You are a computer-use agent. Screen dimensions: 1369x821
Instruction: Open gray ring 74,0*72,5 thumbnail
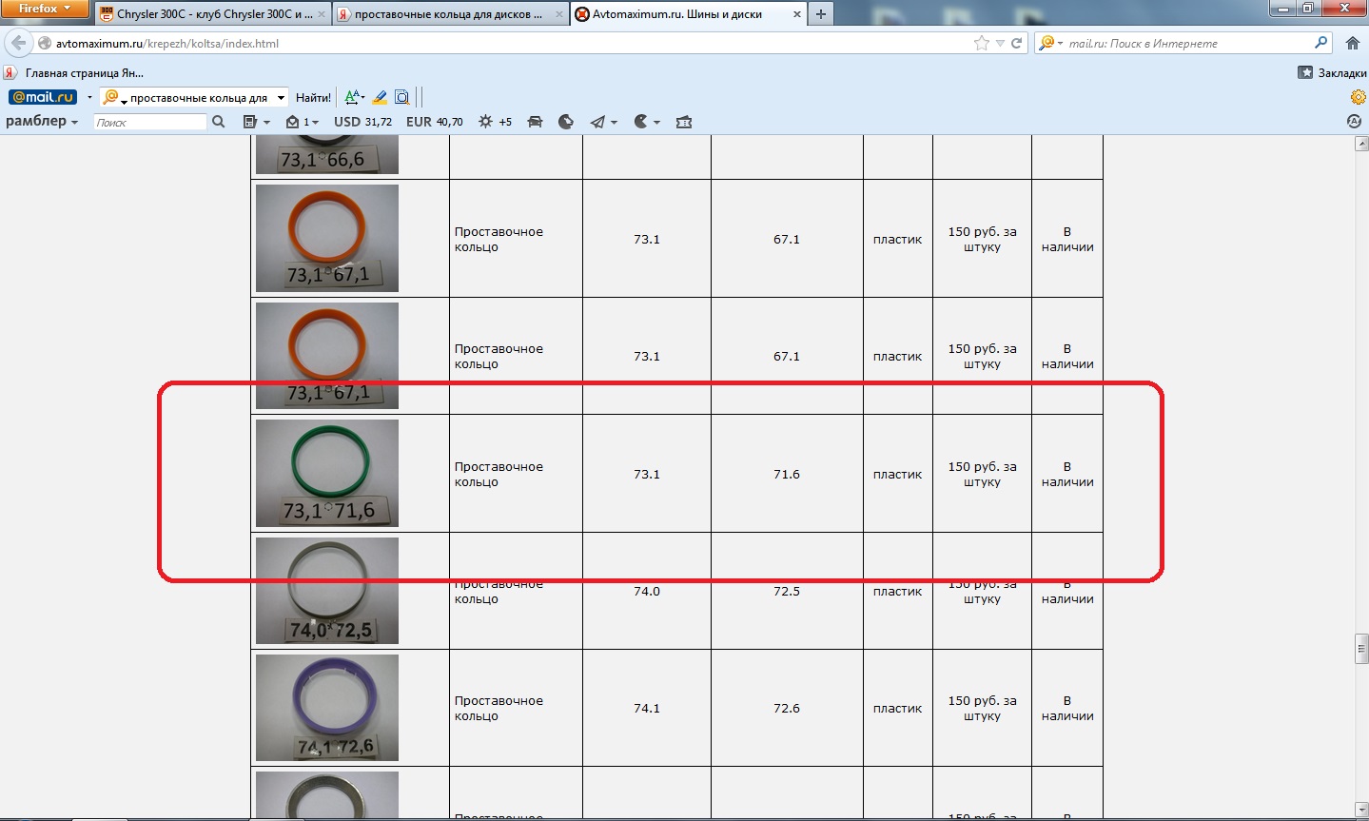pos(327,591)
